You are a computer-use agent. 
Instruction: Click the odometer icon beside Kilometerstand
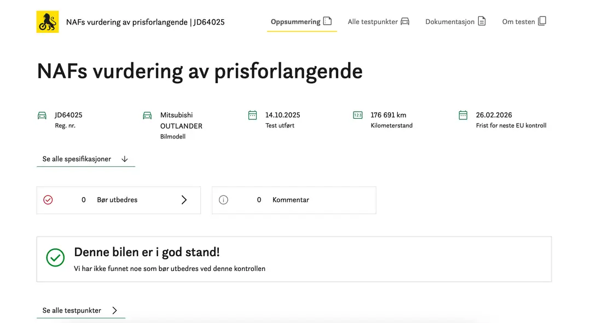358,115
